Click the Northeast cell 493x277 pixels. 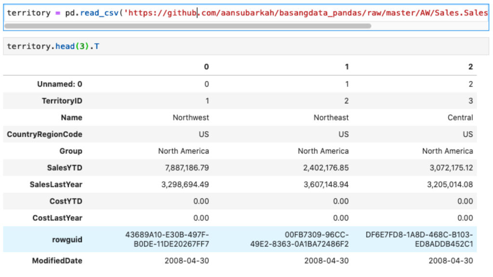pyautogui.click(x=331, y=117)
